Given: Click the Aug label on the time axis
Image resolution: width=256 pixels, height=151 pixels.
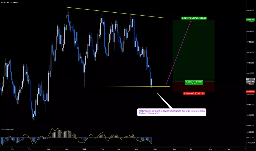Looking at the screenshot, I should [x=210, y=149].
